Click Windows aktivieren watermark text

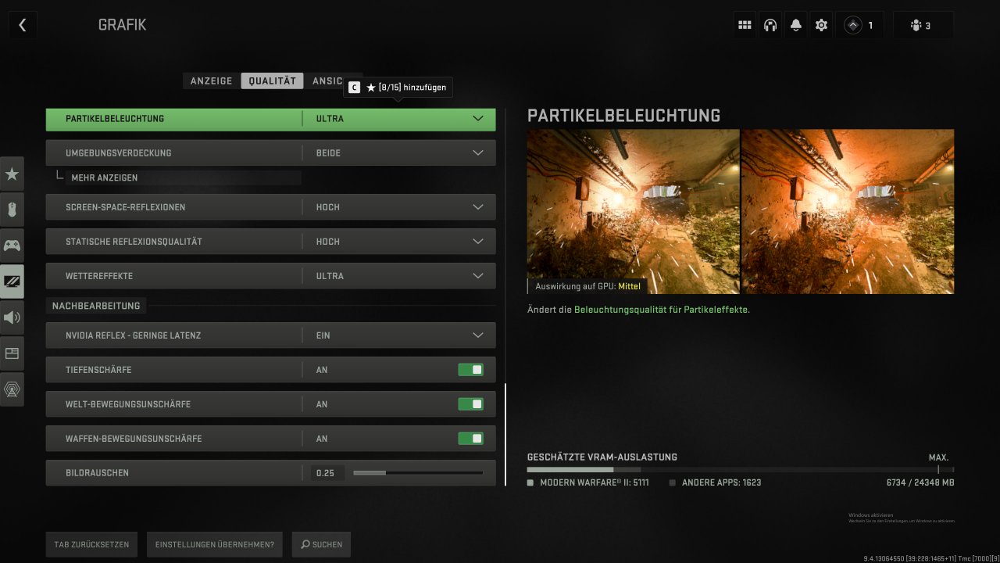click(871, 515)
